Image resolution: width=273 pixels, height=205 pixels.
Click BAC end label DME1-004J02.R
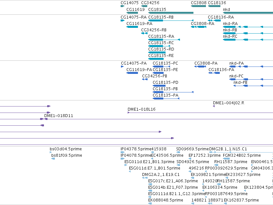[229, 103]
